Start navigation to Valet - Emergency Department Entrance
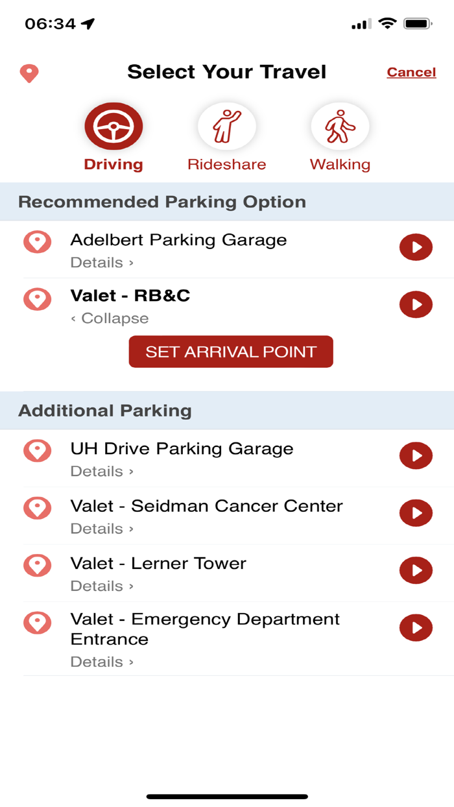This screenshot has width=454, height=807. coord(416,628)
